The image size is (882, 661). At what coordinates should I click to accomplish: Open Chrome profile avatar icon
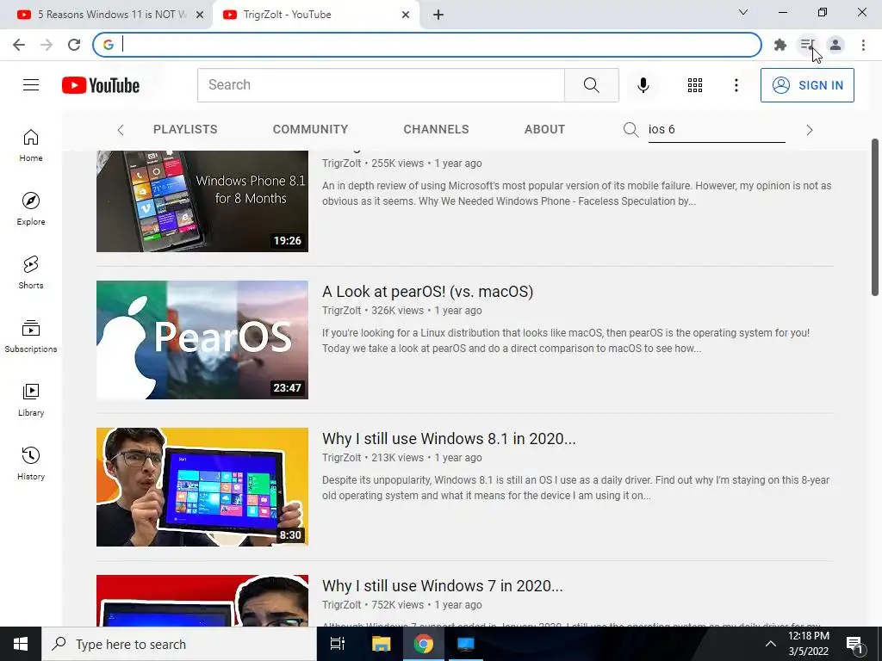point(835,45)
